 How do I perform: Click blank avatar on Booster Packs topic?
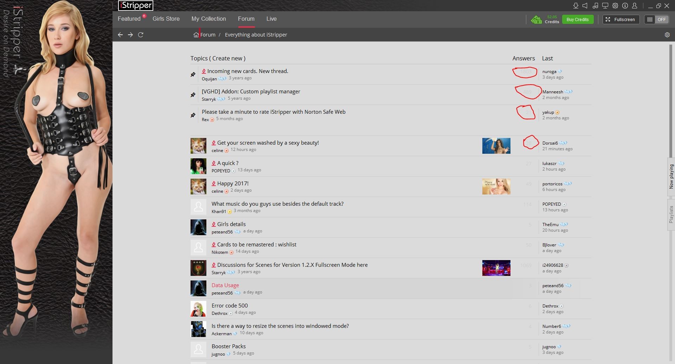198,349
